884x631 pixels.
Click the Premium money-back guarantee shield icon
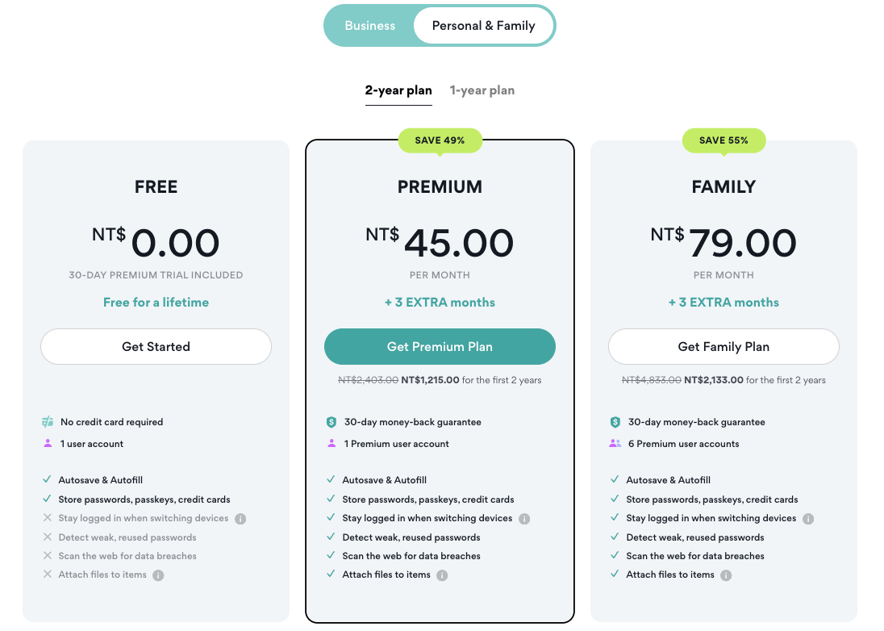pyautogui.click(x=331, y=422)
